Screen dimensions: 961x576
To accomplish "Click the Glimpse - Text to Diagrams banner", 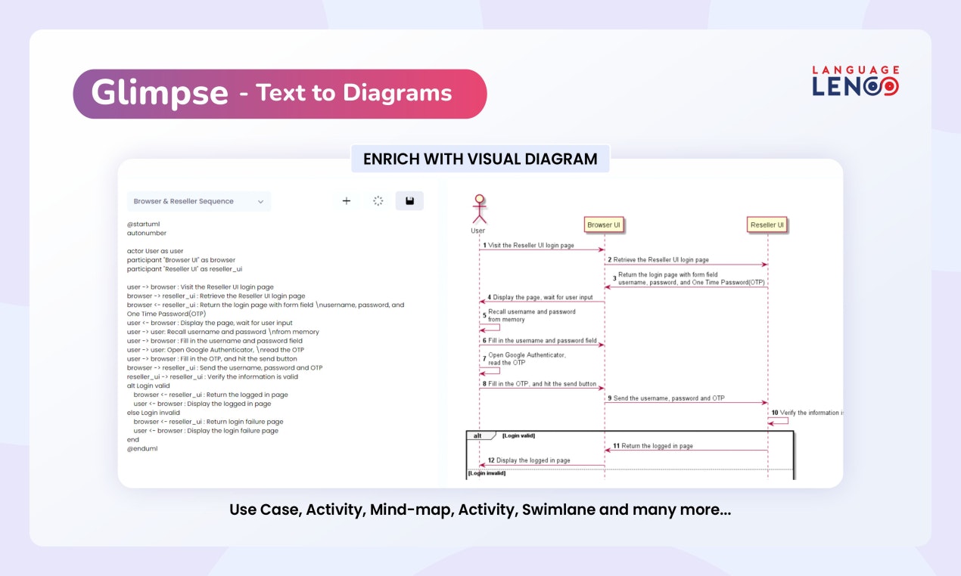I will 280,94.
